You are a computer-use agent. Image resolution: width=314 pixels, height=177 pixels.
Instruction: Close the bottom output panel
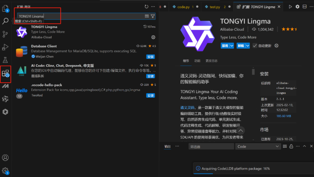tap(311, 146)
